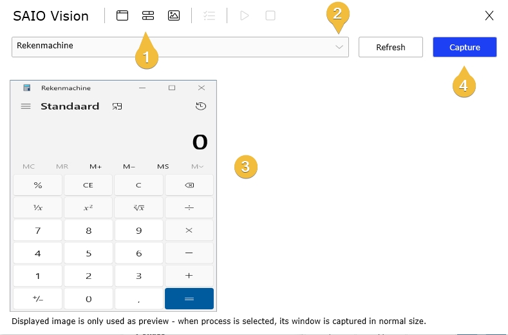Click the blue equals key

[x=189, y=299]
